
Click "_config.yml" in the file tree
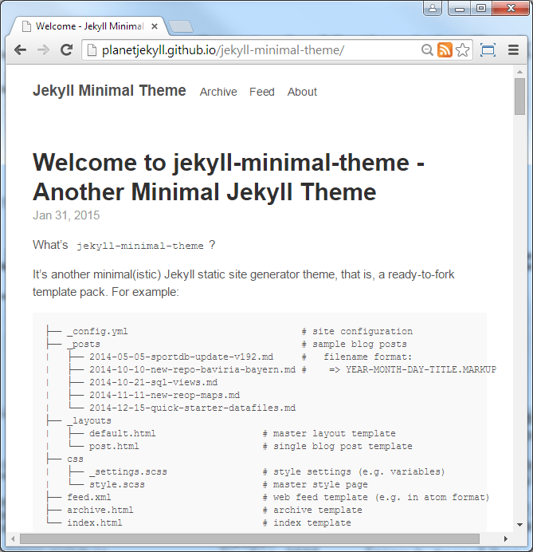(97, 331)
